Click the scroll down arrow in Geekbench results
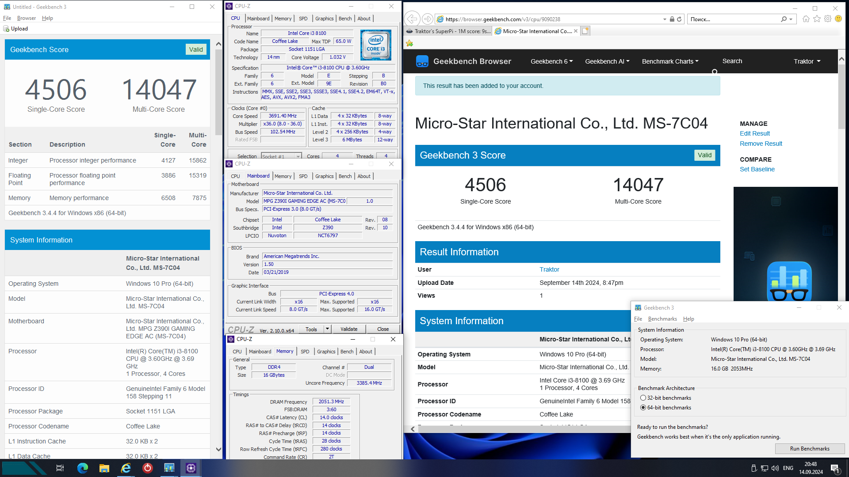The height and width of the screenshot is (477, 849). pyautogui.click(x=218, y=449)
